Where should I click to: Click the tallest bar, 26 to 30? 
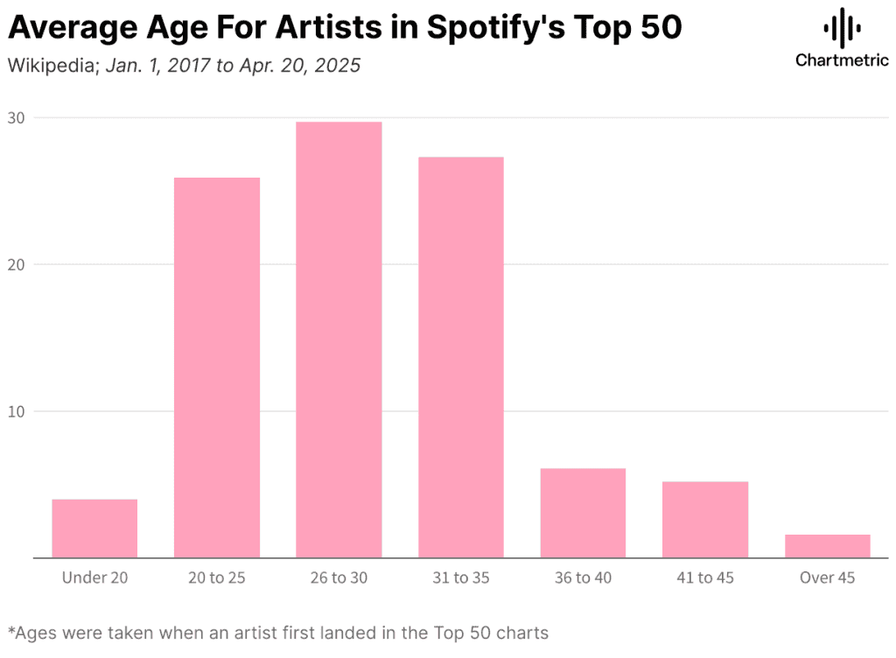(x=339, y=339)
